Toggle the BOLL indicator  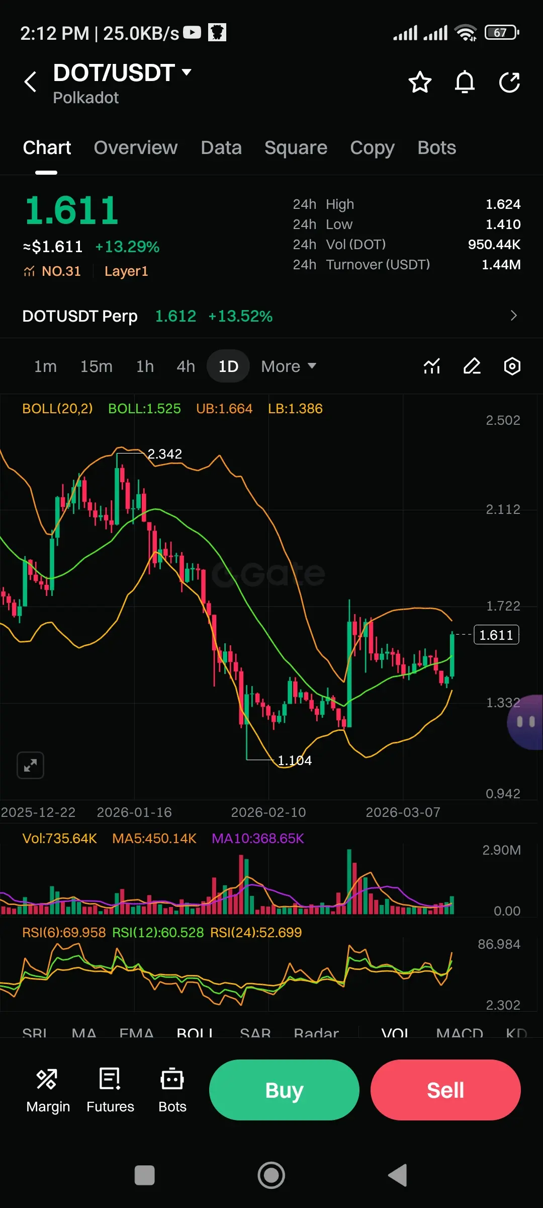[195, 1034]
